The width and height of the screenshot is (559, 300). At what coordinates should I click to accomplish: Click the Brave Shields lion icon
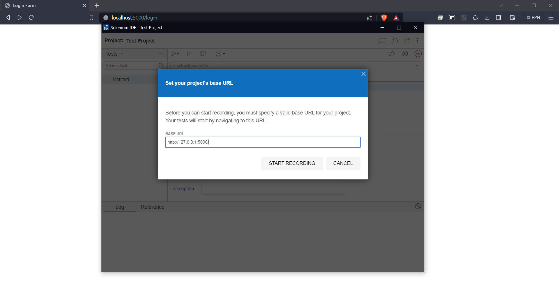pos(384,18)
